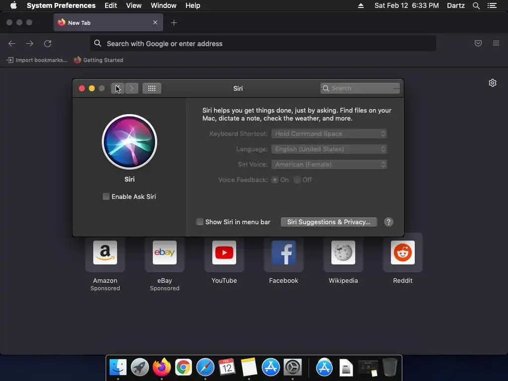The height and width of the screenshot is (381, 508).
Task: Select Voice Feedback Off radio
Action: click(297, 180)
